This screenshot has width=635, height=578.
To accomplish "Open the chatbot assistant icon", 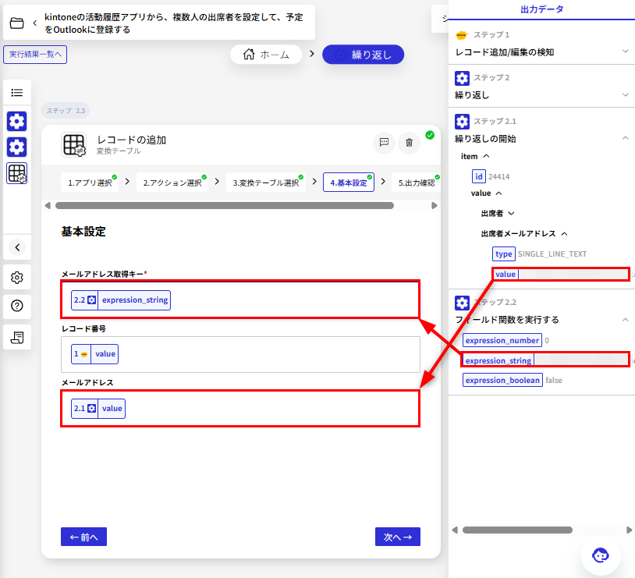I will (x=601, y=555).
